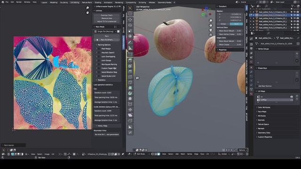Open the Object Data green triangle tab
Screen dimensions: 301x169
(251, 90)
